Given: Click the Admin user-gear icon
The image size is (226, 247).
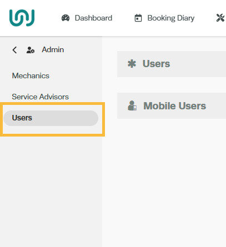Looking at the screenshot, I should tap(31, 50).
